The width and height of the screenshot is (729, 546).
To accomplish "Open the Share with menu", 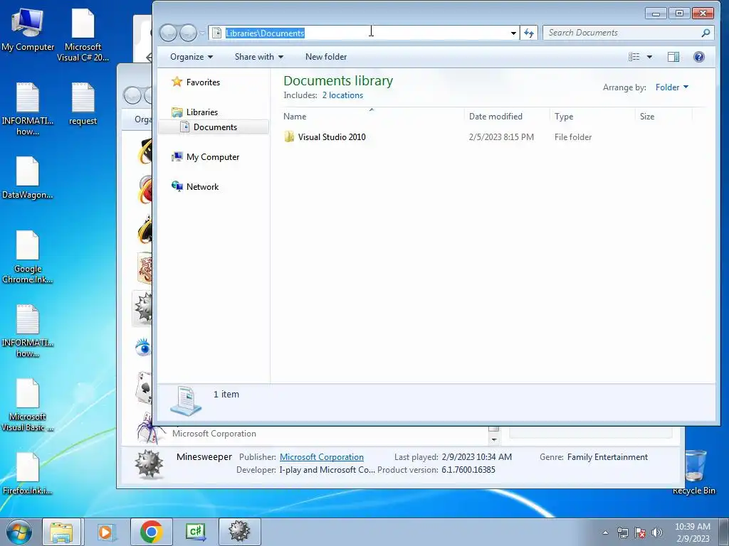I will (x=258, y=57).
